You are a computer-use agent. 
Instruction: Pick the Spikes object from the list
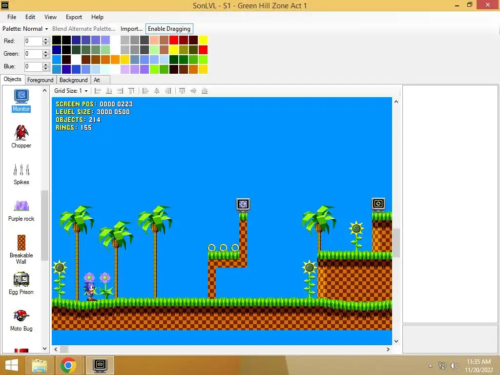[21, 174]
